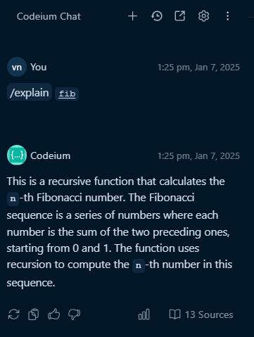The height and width of the screenshot is (337, 254).
Task: Show response statistics bar chart icon
Action: [x=144, y=314]
